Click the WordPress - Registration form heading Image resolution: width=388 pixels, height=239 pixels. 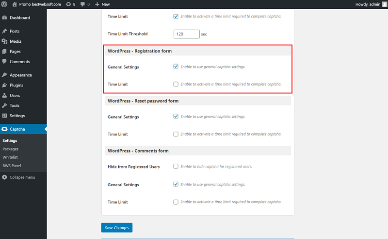[140, 51]
